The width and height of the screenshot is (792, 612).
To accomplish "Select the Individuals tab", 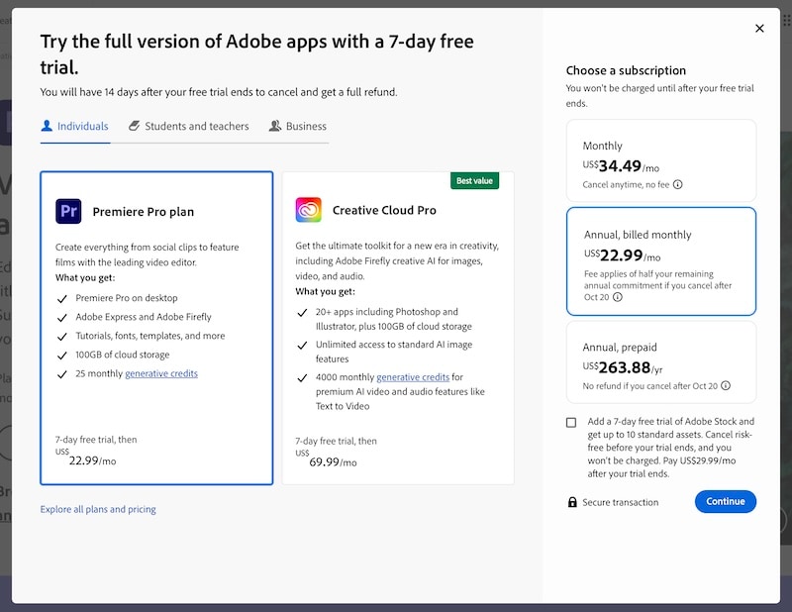I will pyautogui.click(x=74, y=127).
